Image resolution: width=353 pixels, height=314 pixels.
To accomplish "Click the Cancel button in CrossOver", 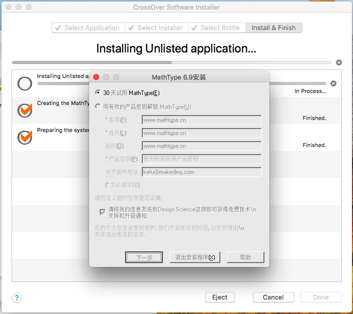I will click(x=273, y=297).
